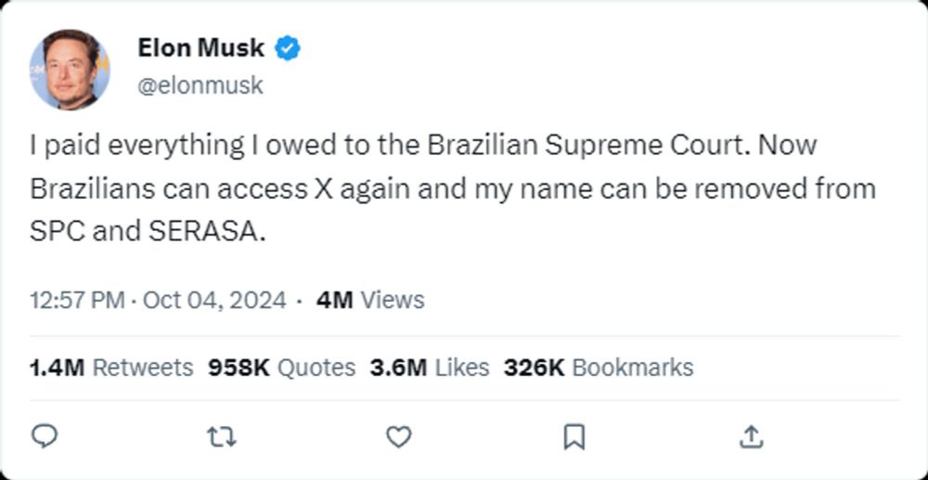Screen dimensions: 928x480
Task: Open the 958K Quotes list
Action: click(x=281, y=368)
